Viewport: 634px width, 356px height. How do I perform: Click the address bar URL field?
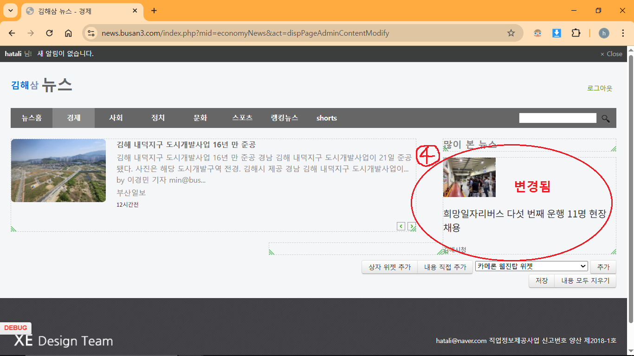pos(302,33)
